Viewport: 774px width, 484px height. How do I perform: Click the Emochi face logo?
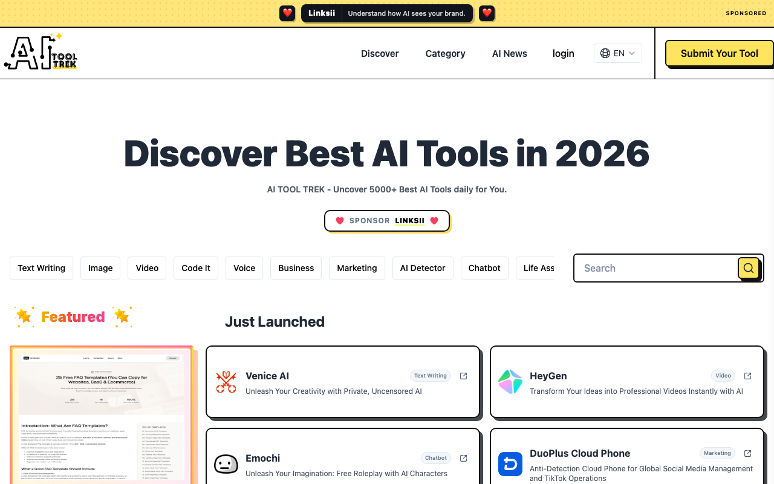[226, 464]
